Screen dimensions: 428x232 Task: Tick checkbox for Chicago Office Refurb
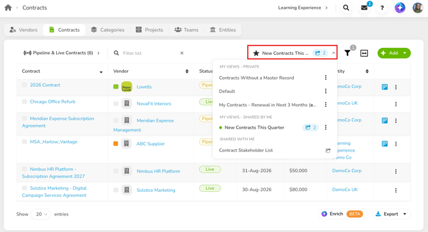pyautogui.click(x=24, y=101)
